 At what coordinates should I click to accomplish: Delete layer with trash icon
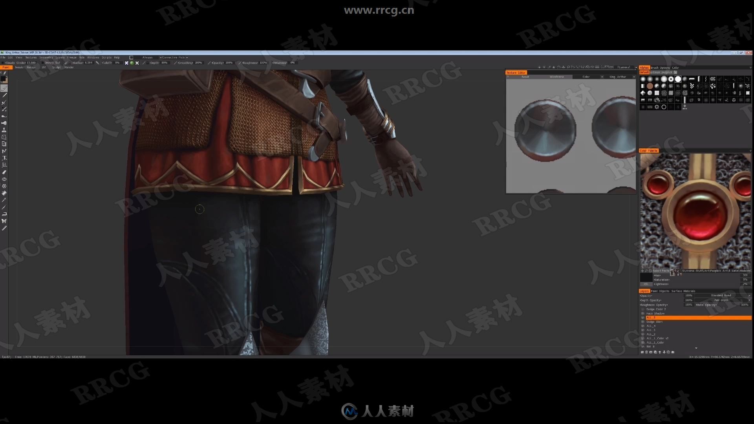(646, 352)
